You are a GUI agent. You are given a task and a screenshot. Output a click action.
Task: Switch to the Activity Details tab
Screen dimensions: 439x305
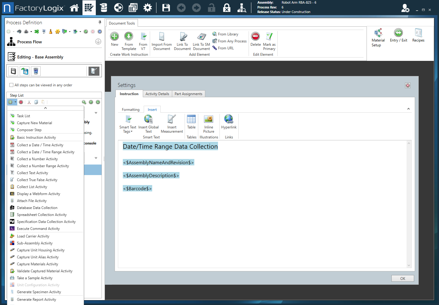[157, 94]
